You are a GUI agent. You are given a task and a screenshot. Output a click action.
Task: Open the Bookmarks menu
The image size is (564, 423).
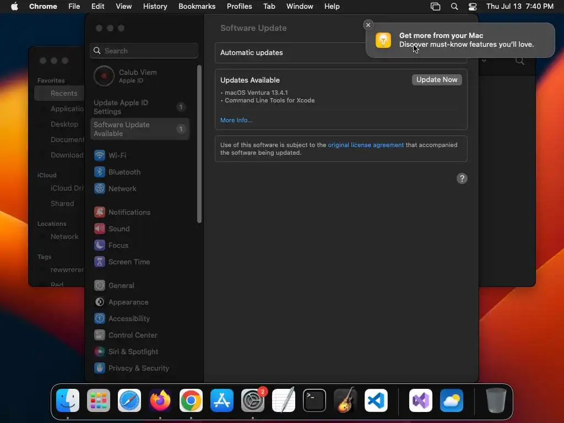(x=197, y=7)
